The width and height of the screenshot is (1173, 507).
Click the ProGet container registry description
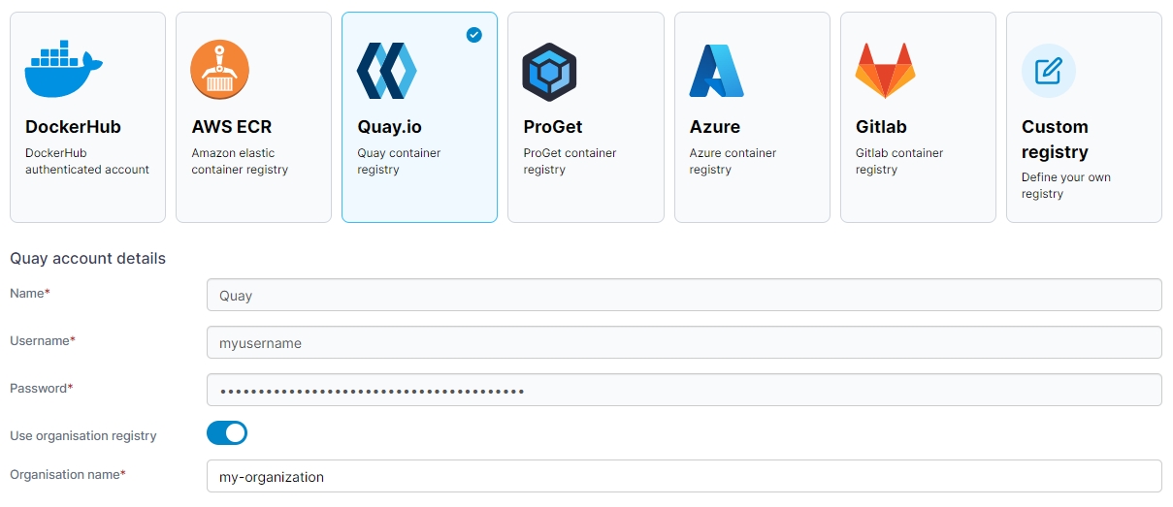[x=570, y=161]
